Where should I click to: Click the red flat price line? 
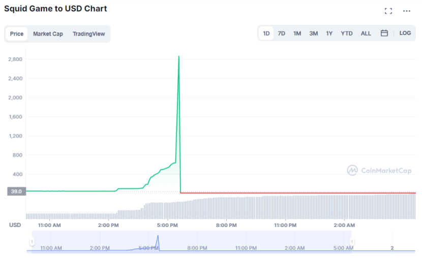tap(298, 192)
